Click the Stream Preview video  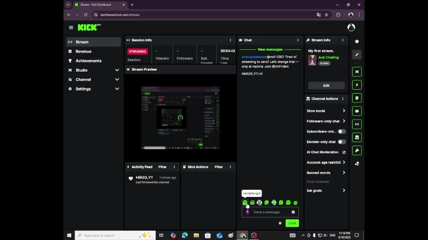pyautogui.click(x=181, y=118)
